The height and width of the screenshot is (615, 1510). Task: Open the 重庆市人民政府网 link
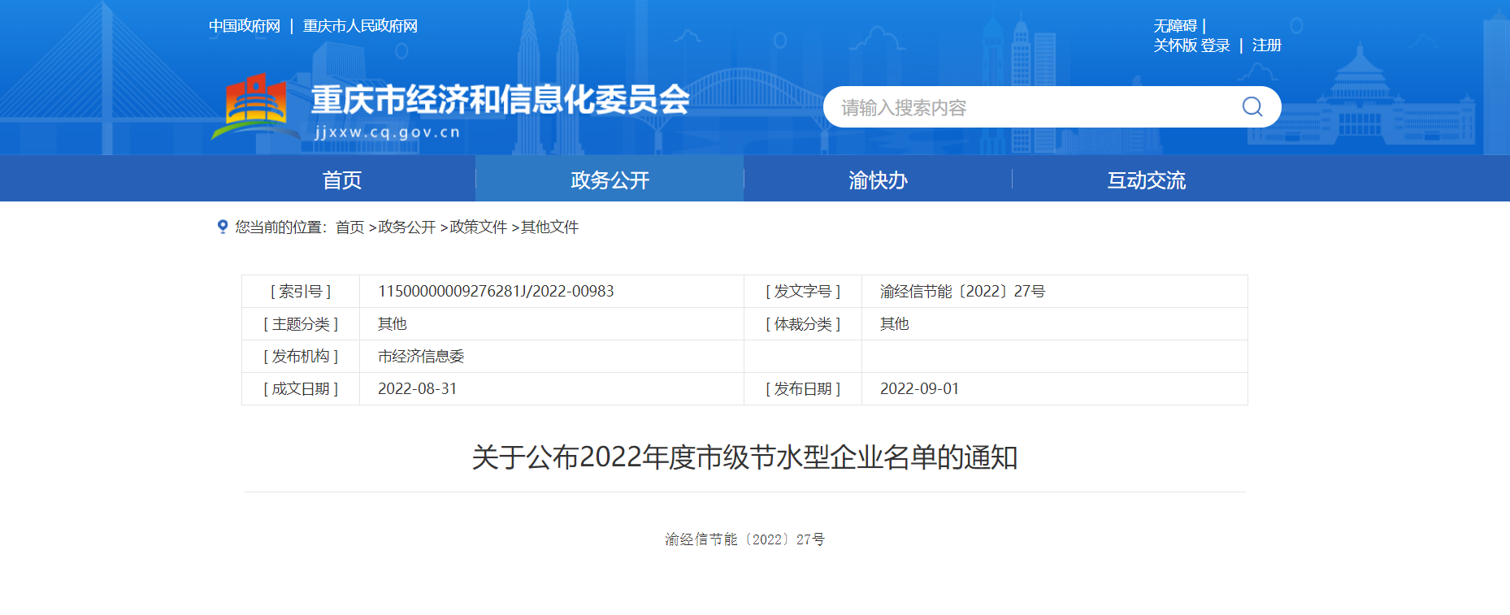click(360, 26)
